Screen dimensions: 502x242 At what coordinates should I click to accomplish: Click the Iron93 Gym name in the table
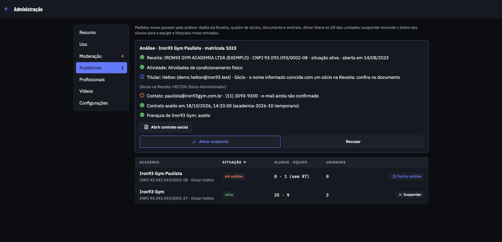click(x=152, y=192)
